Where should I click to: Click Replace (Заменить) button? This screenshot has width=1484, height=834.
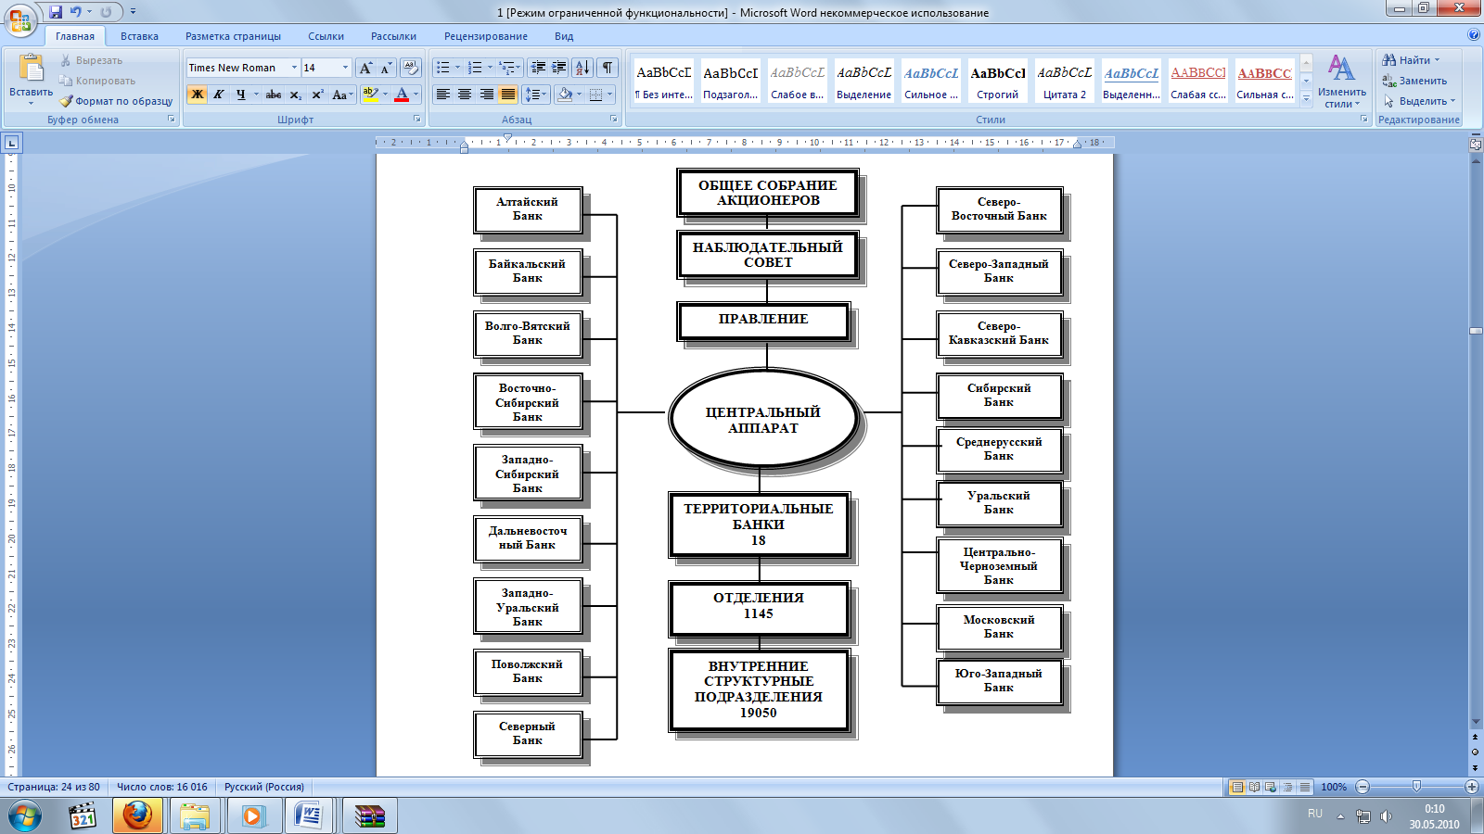[1414, 81]
